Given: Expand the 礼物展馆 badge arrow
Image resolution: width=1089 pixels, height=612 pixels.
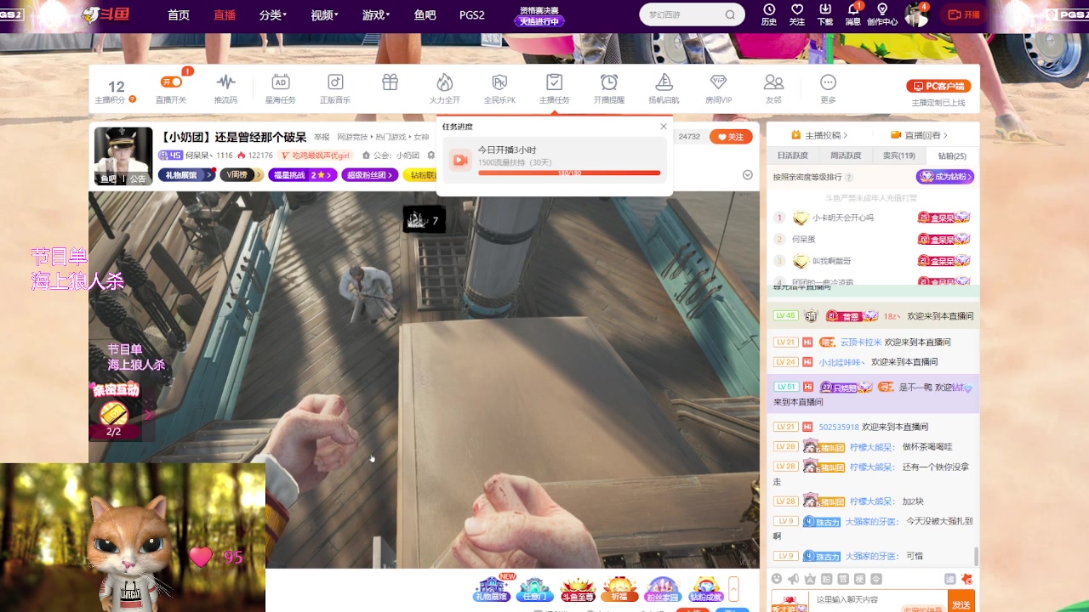Looking at the screenshot, I should tap(208, 175).
